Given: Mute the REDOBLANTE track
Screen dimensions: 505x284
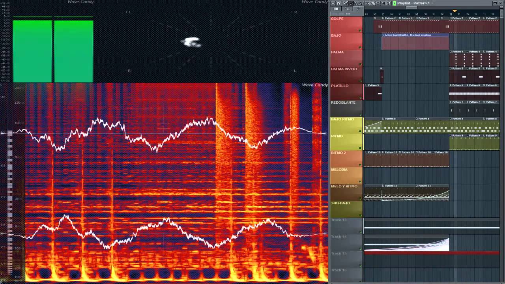Looking at the screenshot, I should [x=360, y=114].
